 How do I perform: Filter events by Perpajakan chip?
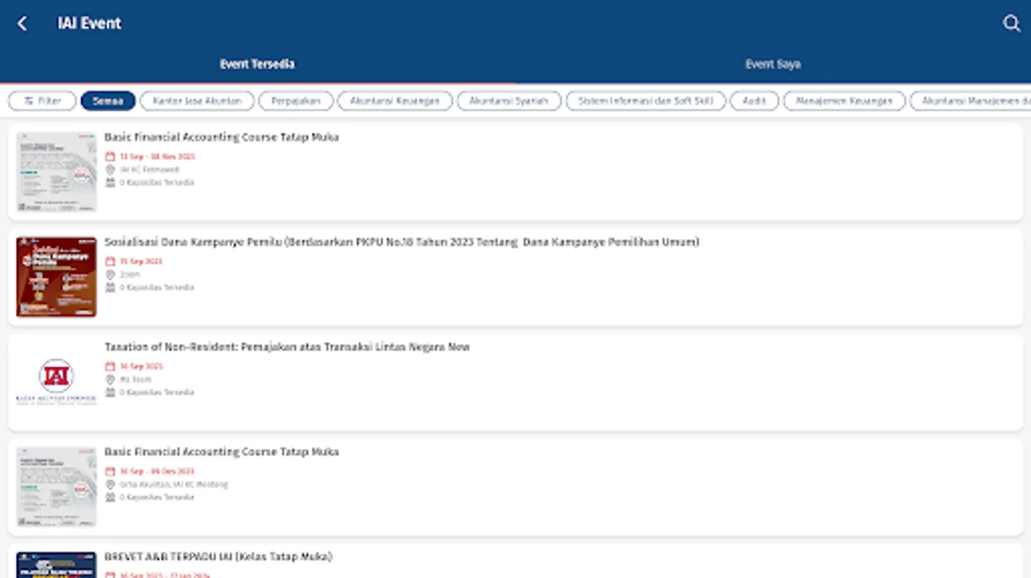[x=296, y=101]
